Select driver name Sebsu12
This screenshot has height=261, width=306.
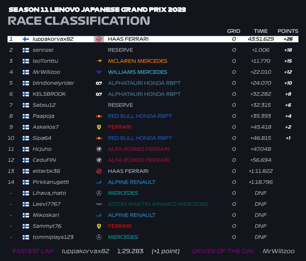[44, 105]
